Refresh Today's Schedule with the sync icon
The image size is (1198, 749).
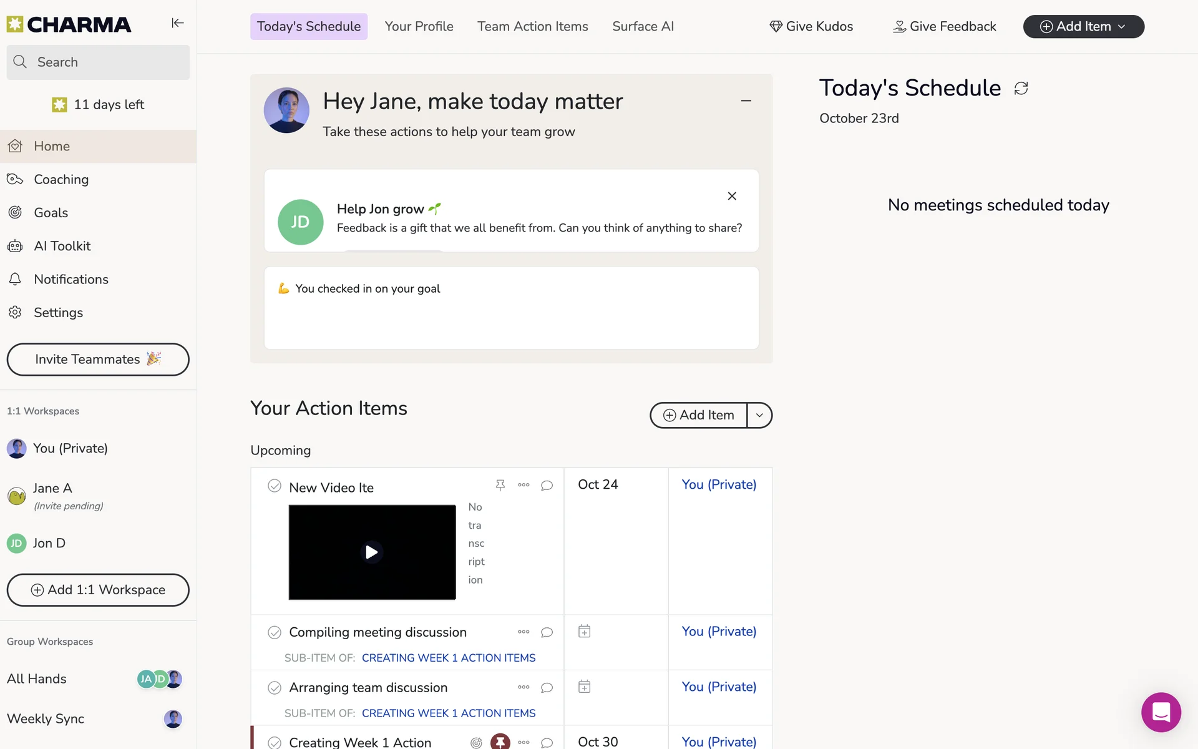(1021, 89)
